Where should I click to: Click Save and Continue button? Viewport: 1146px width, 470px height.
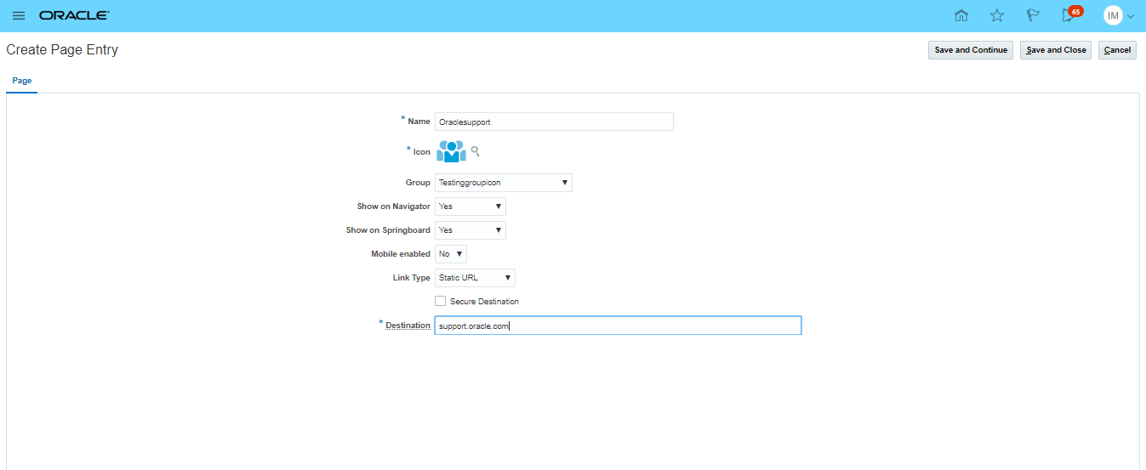click(x=970, y=50)
